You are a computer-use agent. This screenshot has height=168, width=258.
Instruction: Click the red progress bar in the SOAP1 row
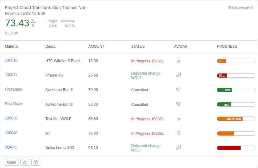236,148
